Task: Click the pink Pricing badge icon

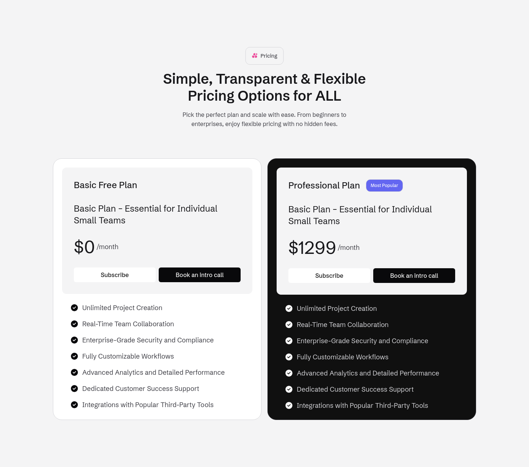Action: point(255,55)
